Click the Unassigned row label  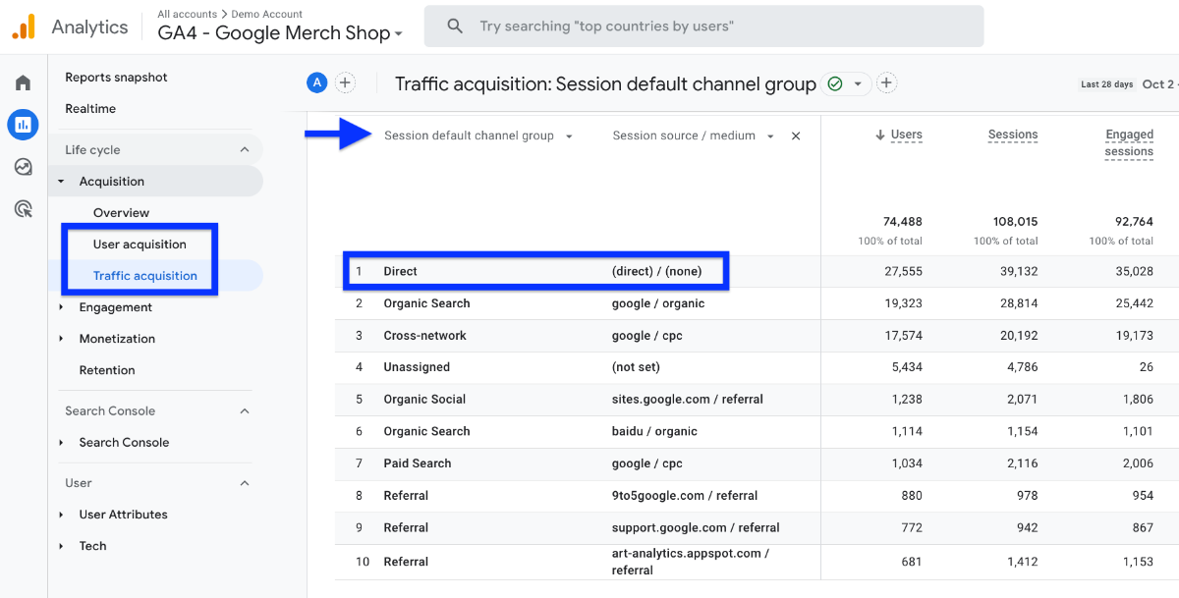417,367
